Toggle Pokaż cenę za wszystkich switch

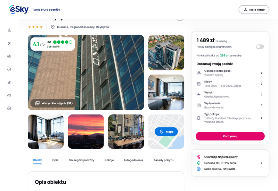click(x=260, y=47)
